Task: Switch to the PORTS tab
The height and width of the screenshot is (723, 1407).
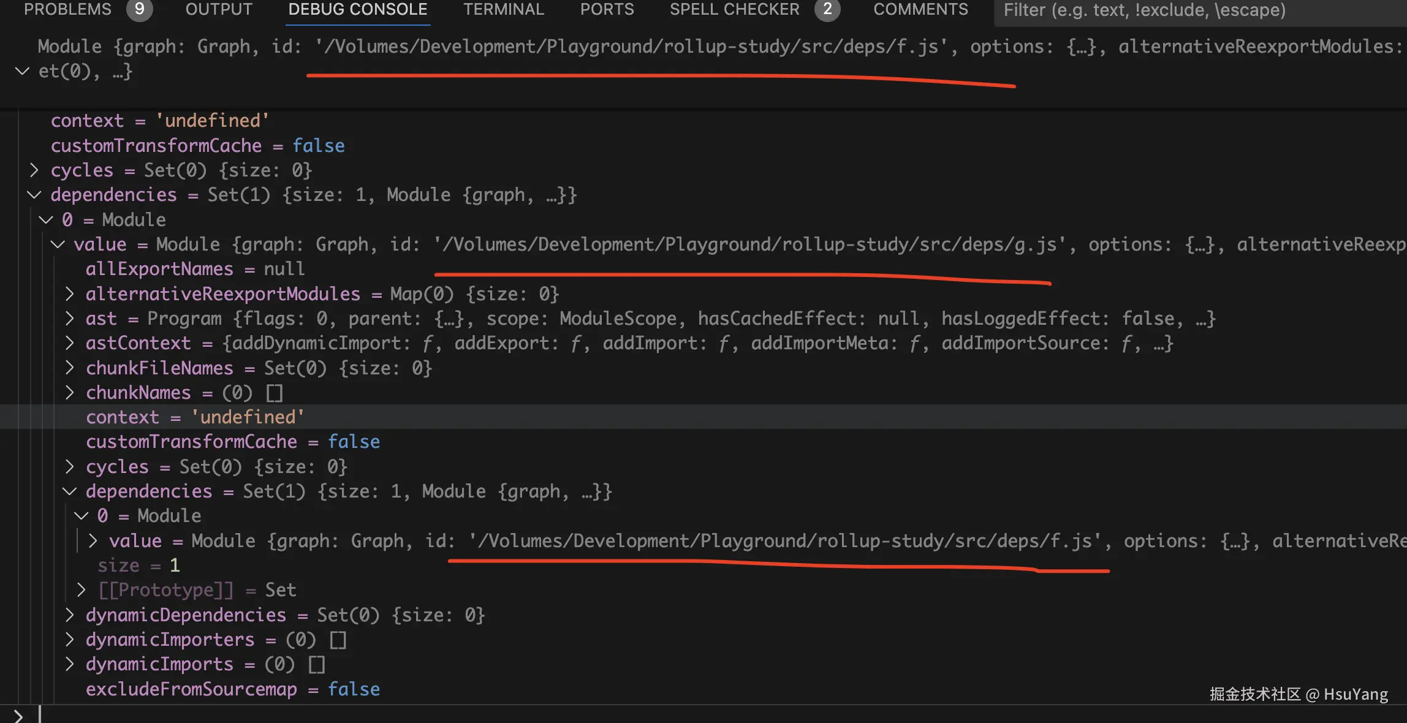Action: click(x=607, y=9)
